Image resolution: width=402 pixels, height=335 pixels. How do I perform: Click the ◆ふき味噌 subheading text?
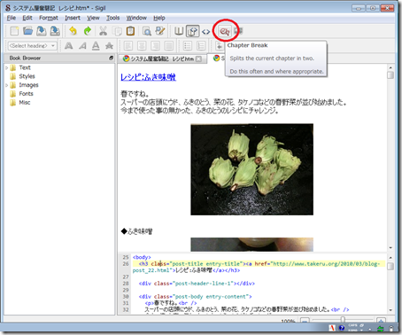(136, 231)
